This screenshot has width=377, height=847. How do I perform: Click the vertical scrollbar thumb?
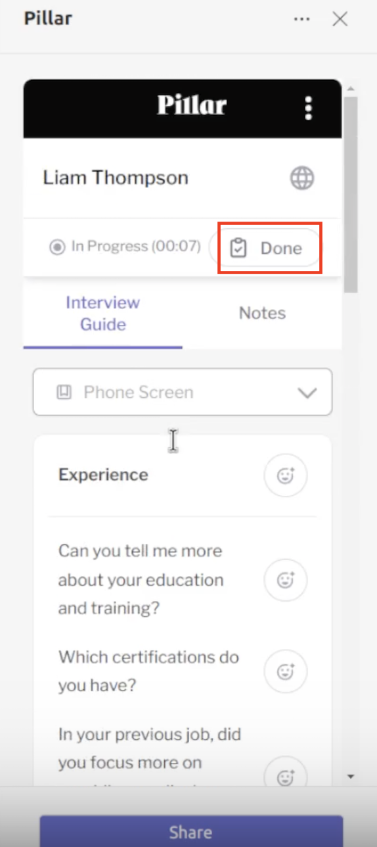coord(351,195)
